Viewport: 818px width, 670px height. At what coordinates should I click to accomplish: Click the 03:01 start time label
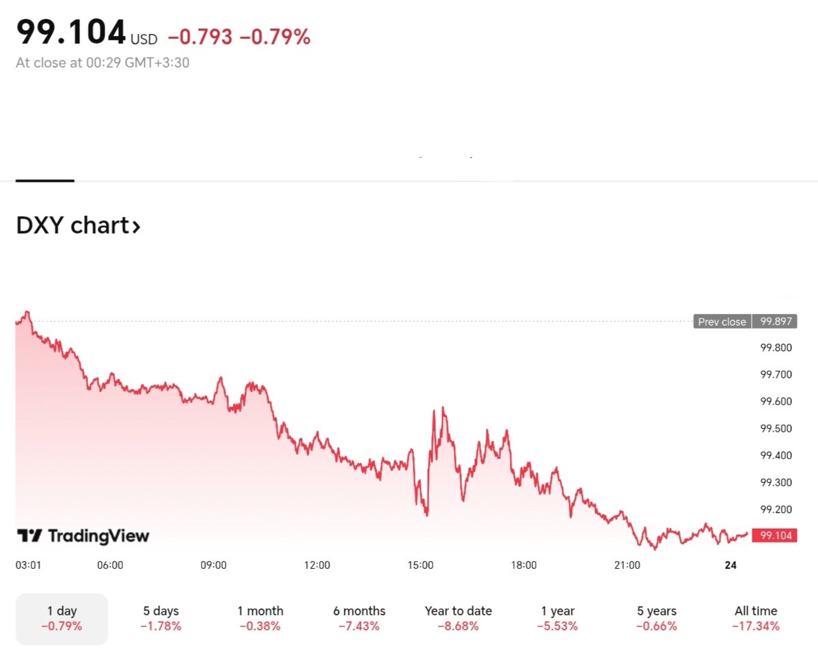click(x=28, y=566)
